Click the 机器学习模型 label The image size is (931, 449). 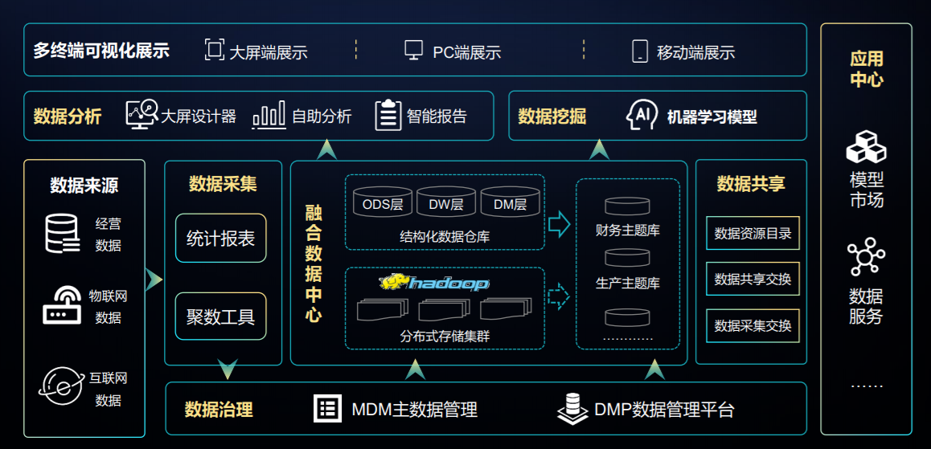point(712,116)
